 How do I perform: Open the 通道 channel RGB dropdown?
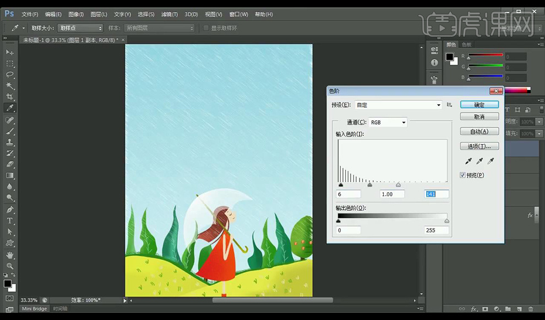[x=388, y=122]
